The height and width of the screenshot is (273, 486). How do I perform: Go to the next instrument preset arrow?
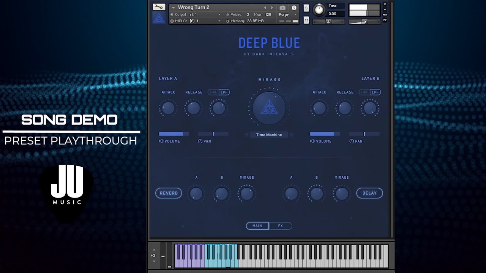[272, 8]
